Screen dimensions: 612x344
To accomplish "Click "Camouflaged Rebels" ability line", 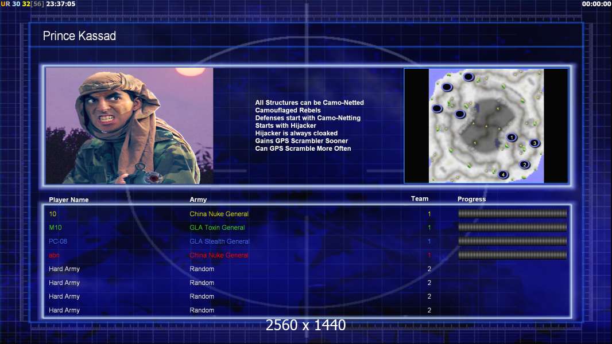I will coord(288,110).
